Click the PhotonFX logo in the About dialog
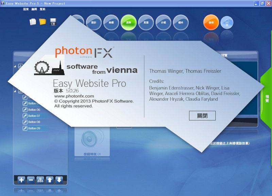The image size is (272, 196). click(x=84, y=52)
